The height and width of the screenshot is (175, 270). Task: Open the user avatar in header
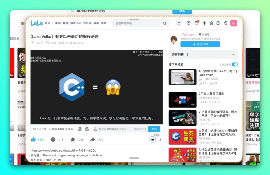179,23
